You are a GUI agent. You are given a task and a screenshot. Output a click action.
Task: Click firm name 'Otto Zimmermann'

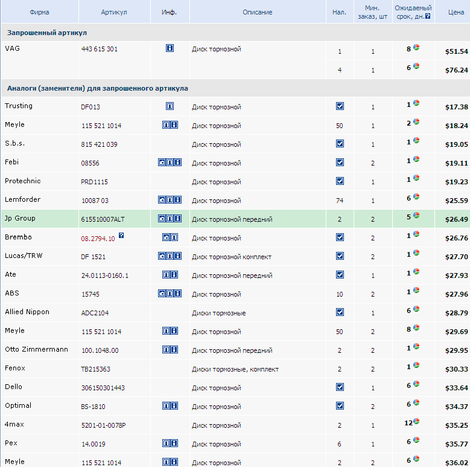[37, 349]
